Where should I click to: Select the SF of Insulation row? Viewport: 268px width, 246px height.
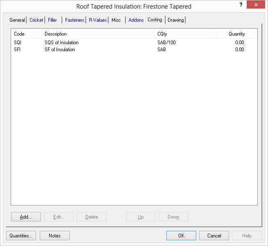point(60,50)
